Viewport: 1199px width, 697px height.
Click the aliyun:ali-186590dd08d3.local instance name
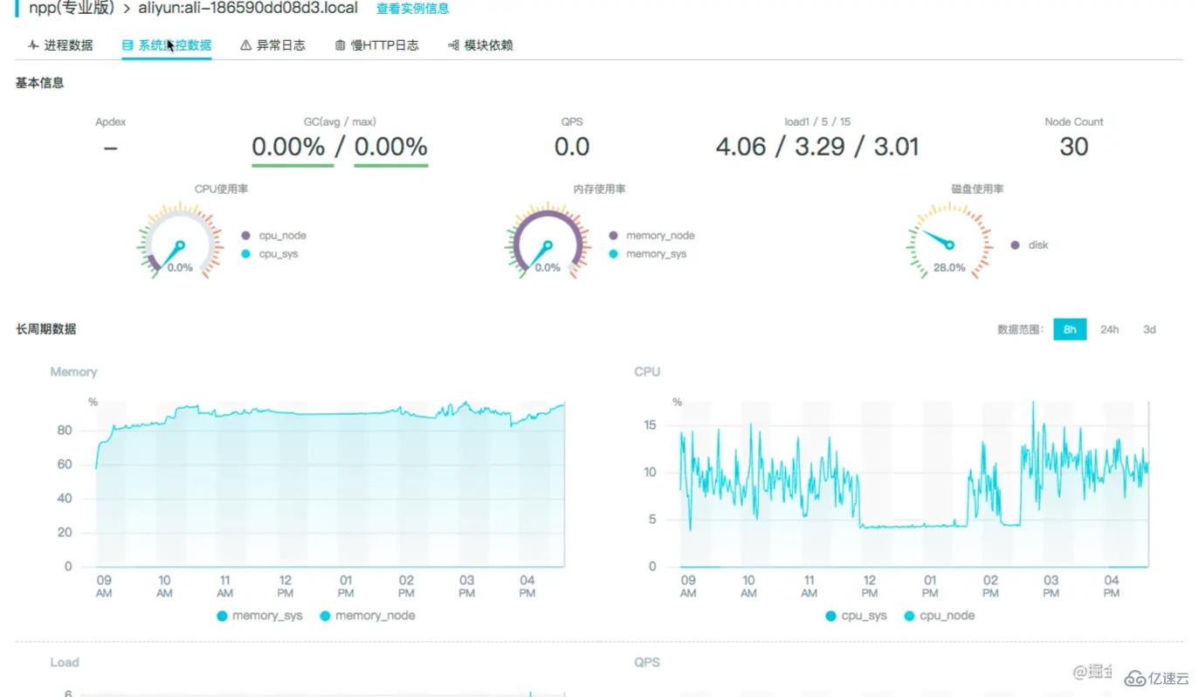[x=248, y=8]
